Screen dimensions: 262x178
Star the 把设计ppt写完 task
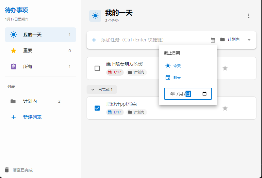point(225,108)
